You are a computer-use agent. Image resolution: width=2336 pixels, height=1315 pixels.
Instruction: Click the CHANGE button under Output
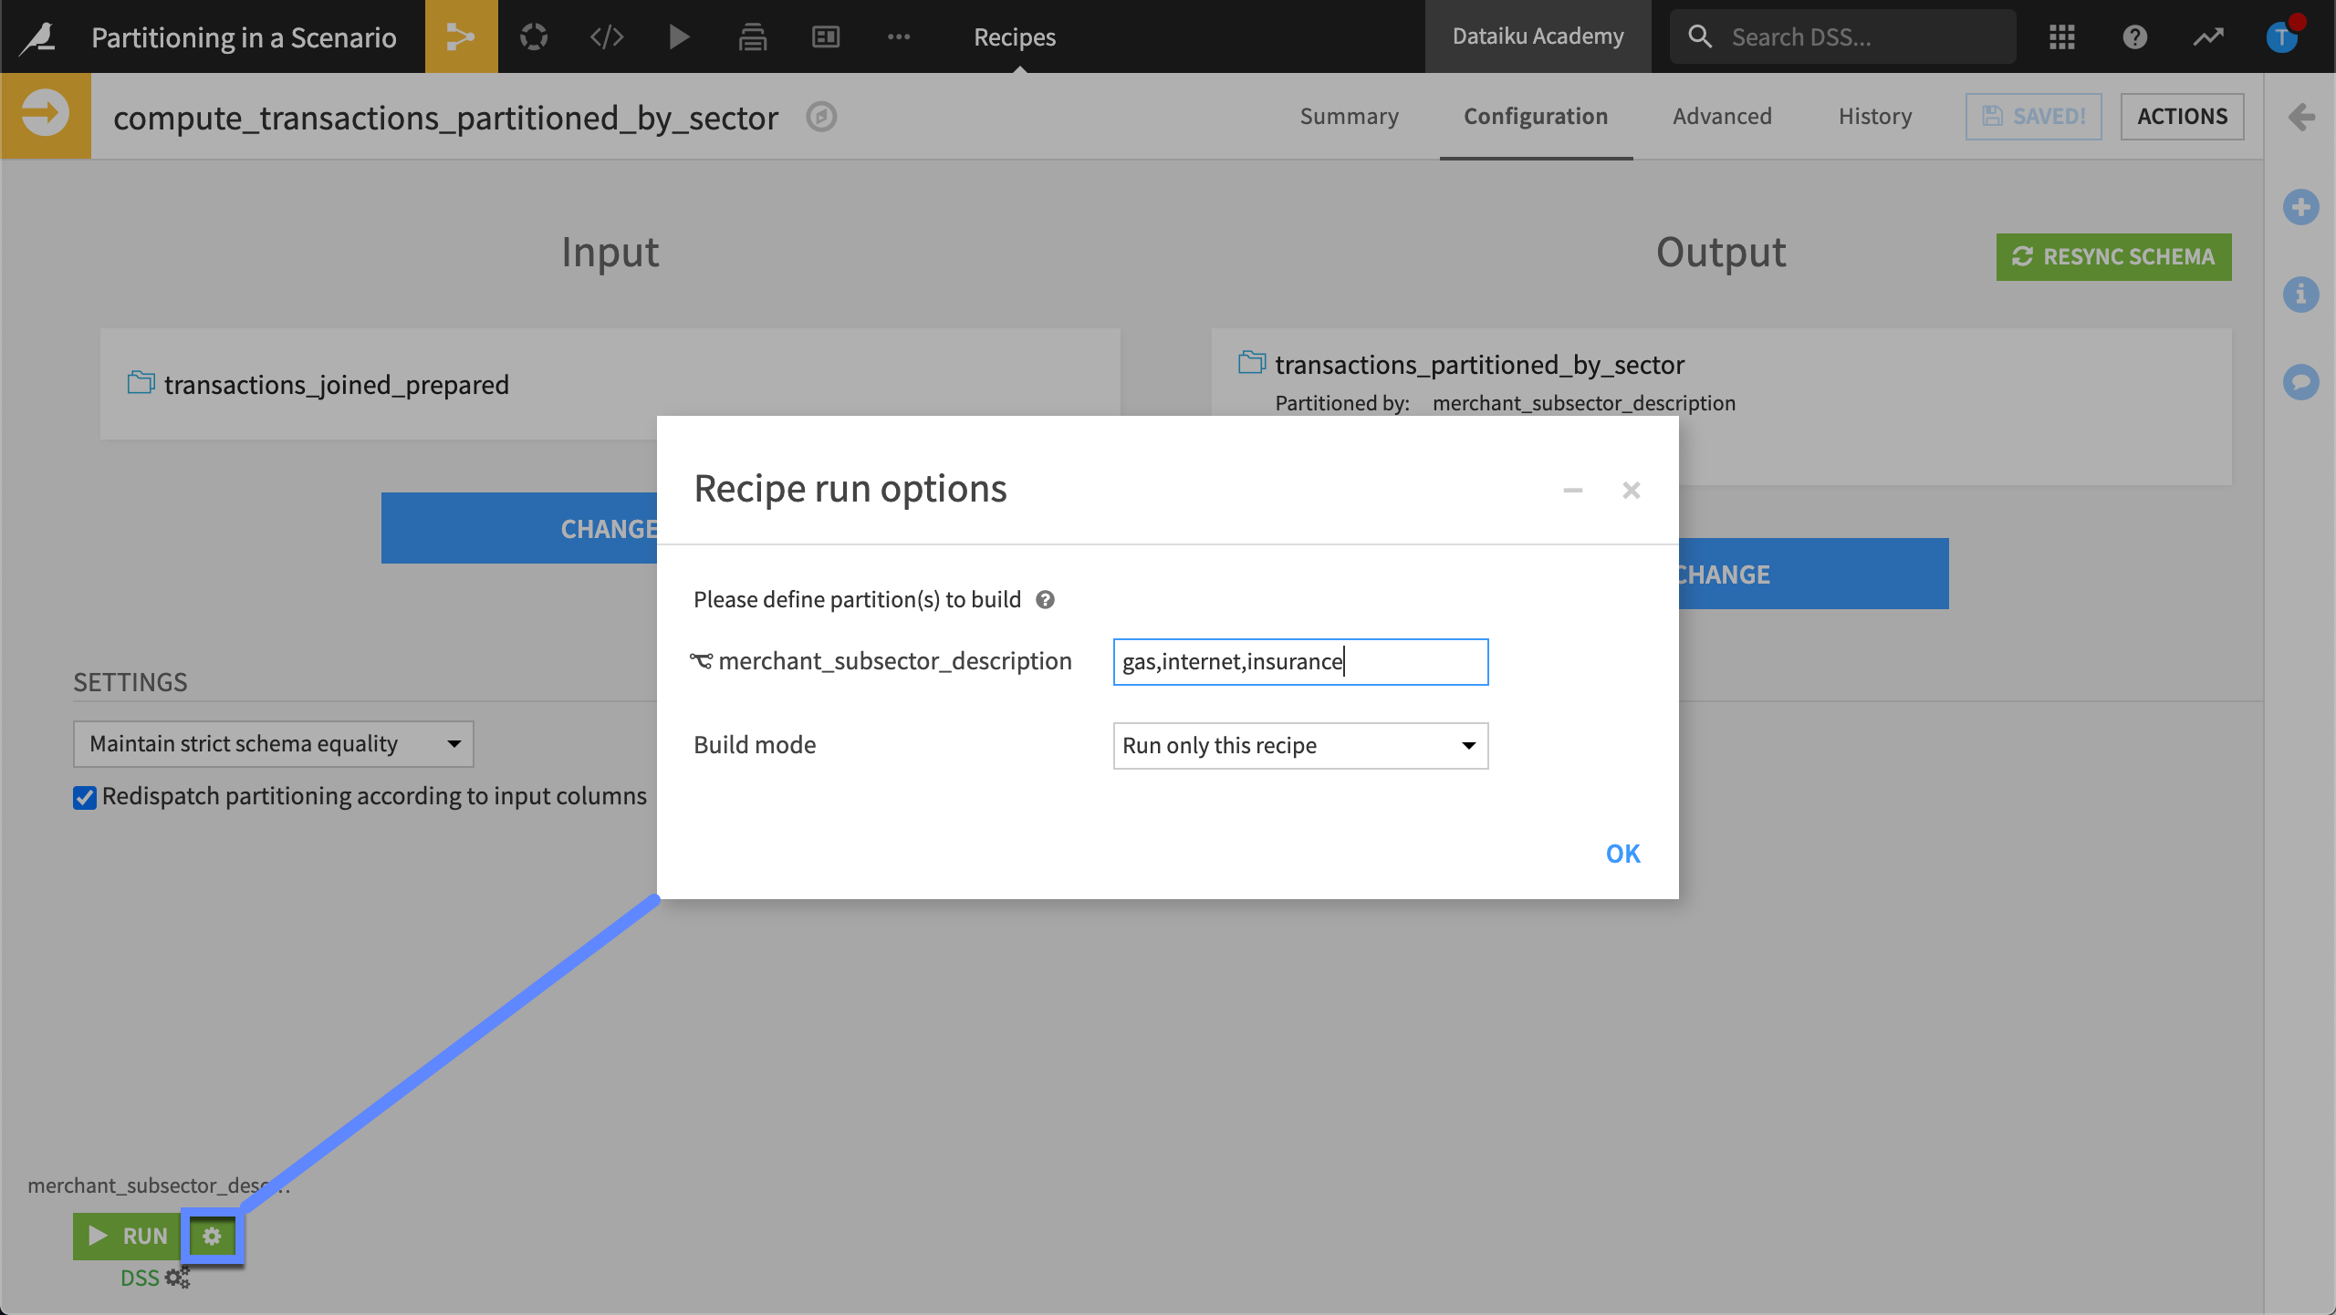coord(1813,574)
